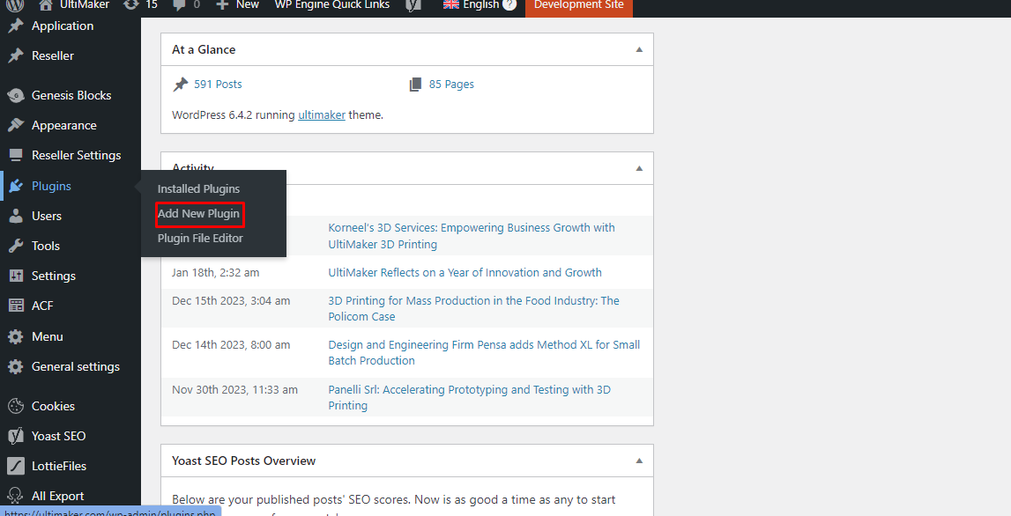Click the Menu gear icon
The image size is (1011, 516).
coord(16,336)
